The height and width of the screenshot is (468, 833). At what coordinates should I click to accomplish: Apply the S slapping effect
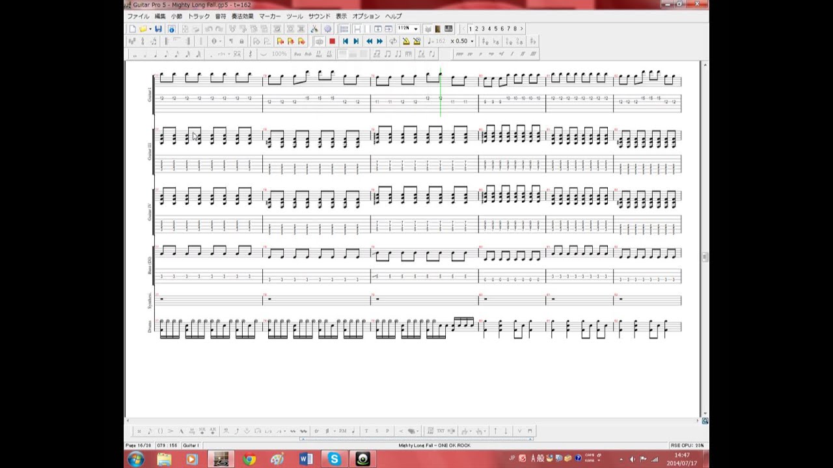(x=377, y=431)
